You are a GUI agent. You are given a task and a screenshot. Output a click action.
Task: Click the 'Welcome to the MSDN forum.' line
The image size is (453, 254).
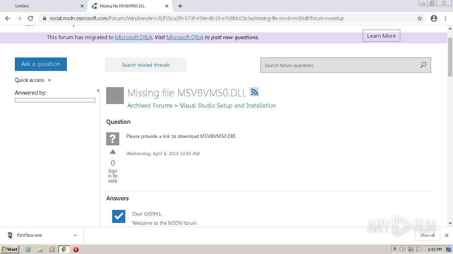click(165, 223)
